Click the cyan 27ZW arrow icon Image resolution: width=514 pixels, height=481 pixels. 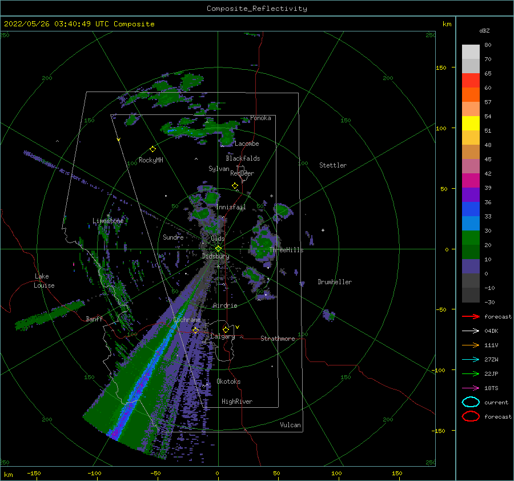coord(471,360)
